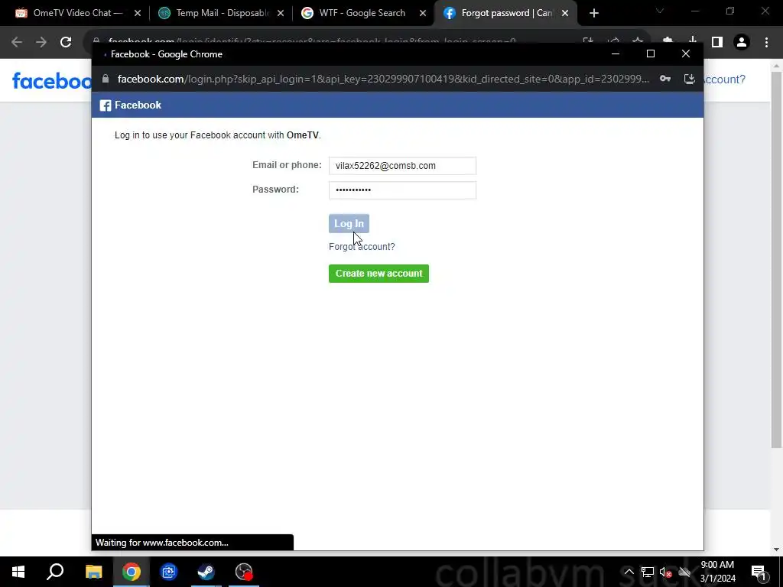Click the Log In button

(x=349, y=223)
